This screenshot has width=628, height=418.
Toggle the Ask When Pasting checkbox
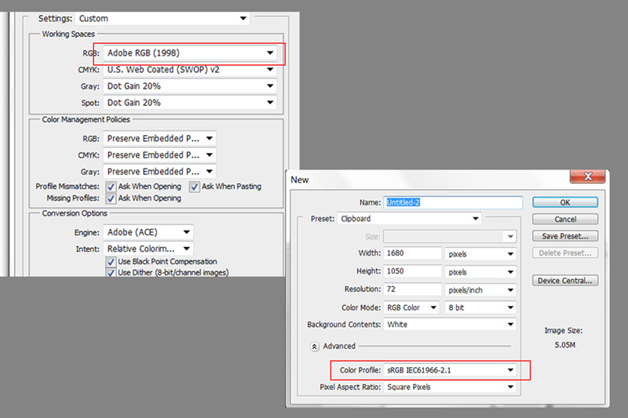coord(194,187)
